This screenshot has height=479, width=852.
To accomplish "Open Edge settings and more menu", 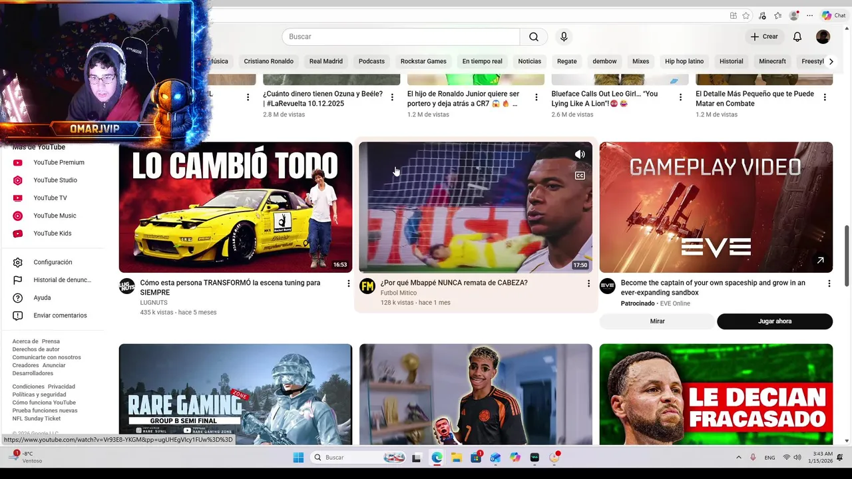I will (809, 15).
